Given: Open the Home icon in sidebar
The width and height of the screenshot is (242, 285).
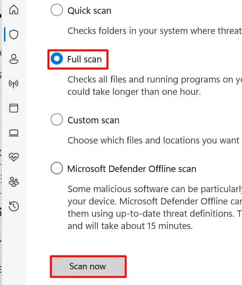Looking at the screenshot, I should [14, 10].
